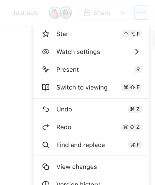Click the Version history clock icon
The height and width of the screenshot is (185, 155).
click(46, 183)
